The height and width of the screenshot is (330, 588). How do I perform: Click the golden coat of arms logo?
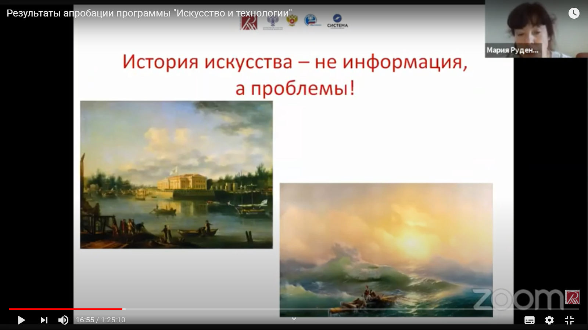[292, 21]
